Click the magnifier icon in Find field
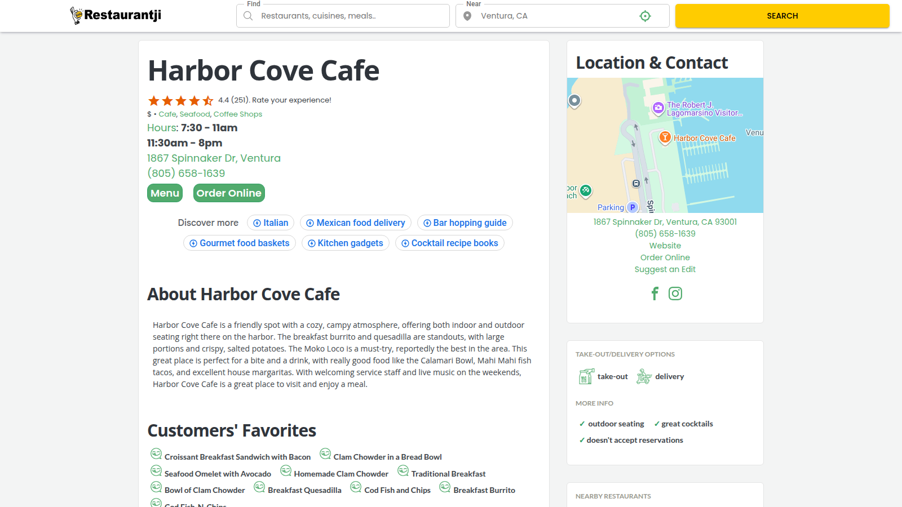 (x=248, y=16)
